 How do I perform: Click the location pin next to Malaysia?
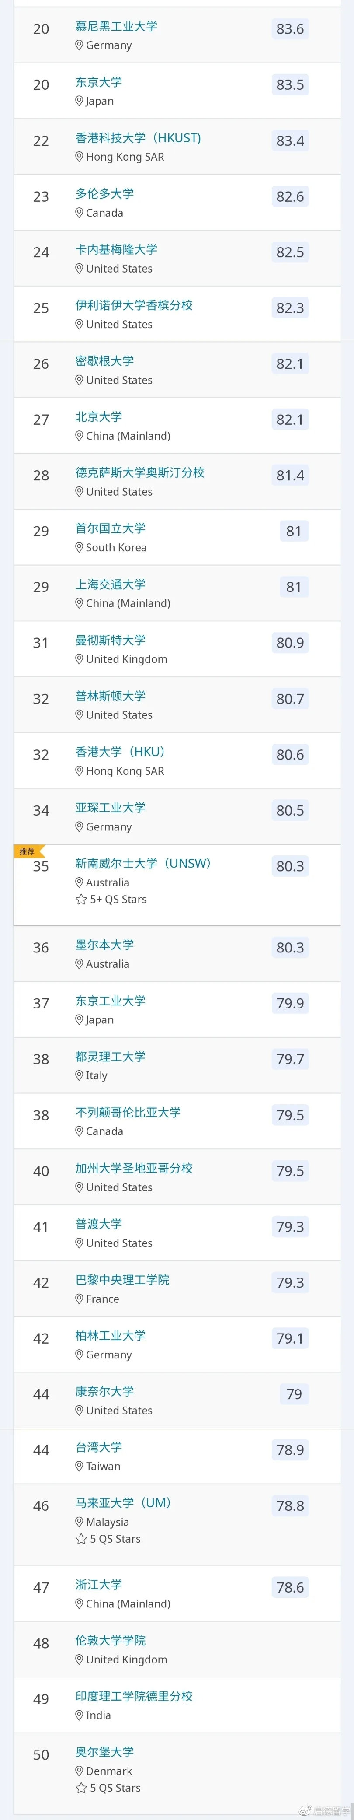pos(80,1522)
